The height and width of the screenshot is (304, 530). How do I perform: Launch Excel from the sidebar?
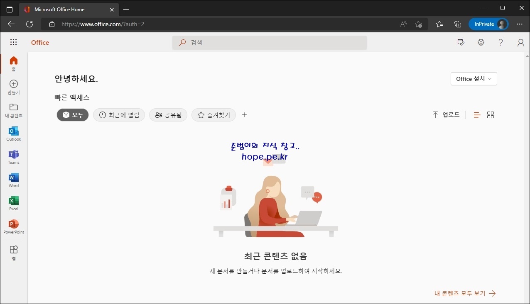pos(14,203)
